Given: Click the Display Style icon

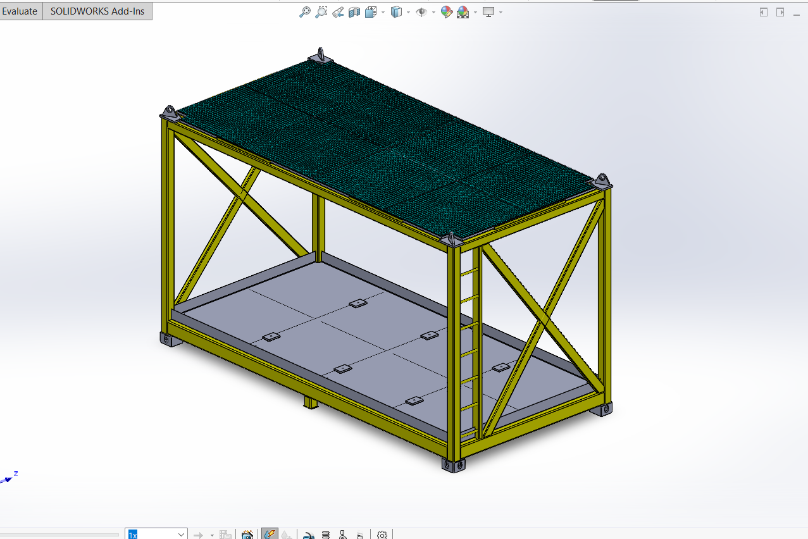Looking at the screenshot, I should pos(397,12).
